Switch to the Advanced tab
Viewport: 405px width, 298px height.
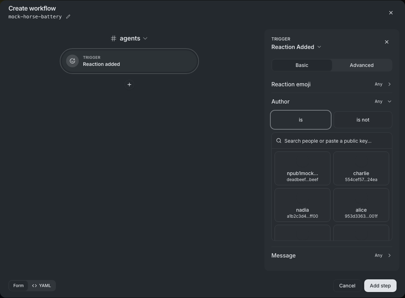362,65
